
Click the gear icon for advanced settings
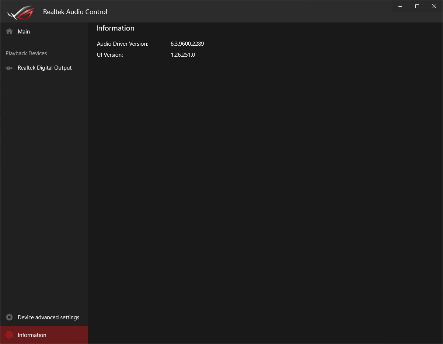click(9, 317)
